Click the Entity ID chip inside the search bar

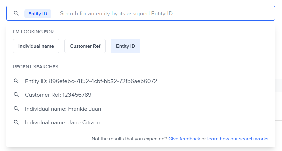[x=38, y=14]
